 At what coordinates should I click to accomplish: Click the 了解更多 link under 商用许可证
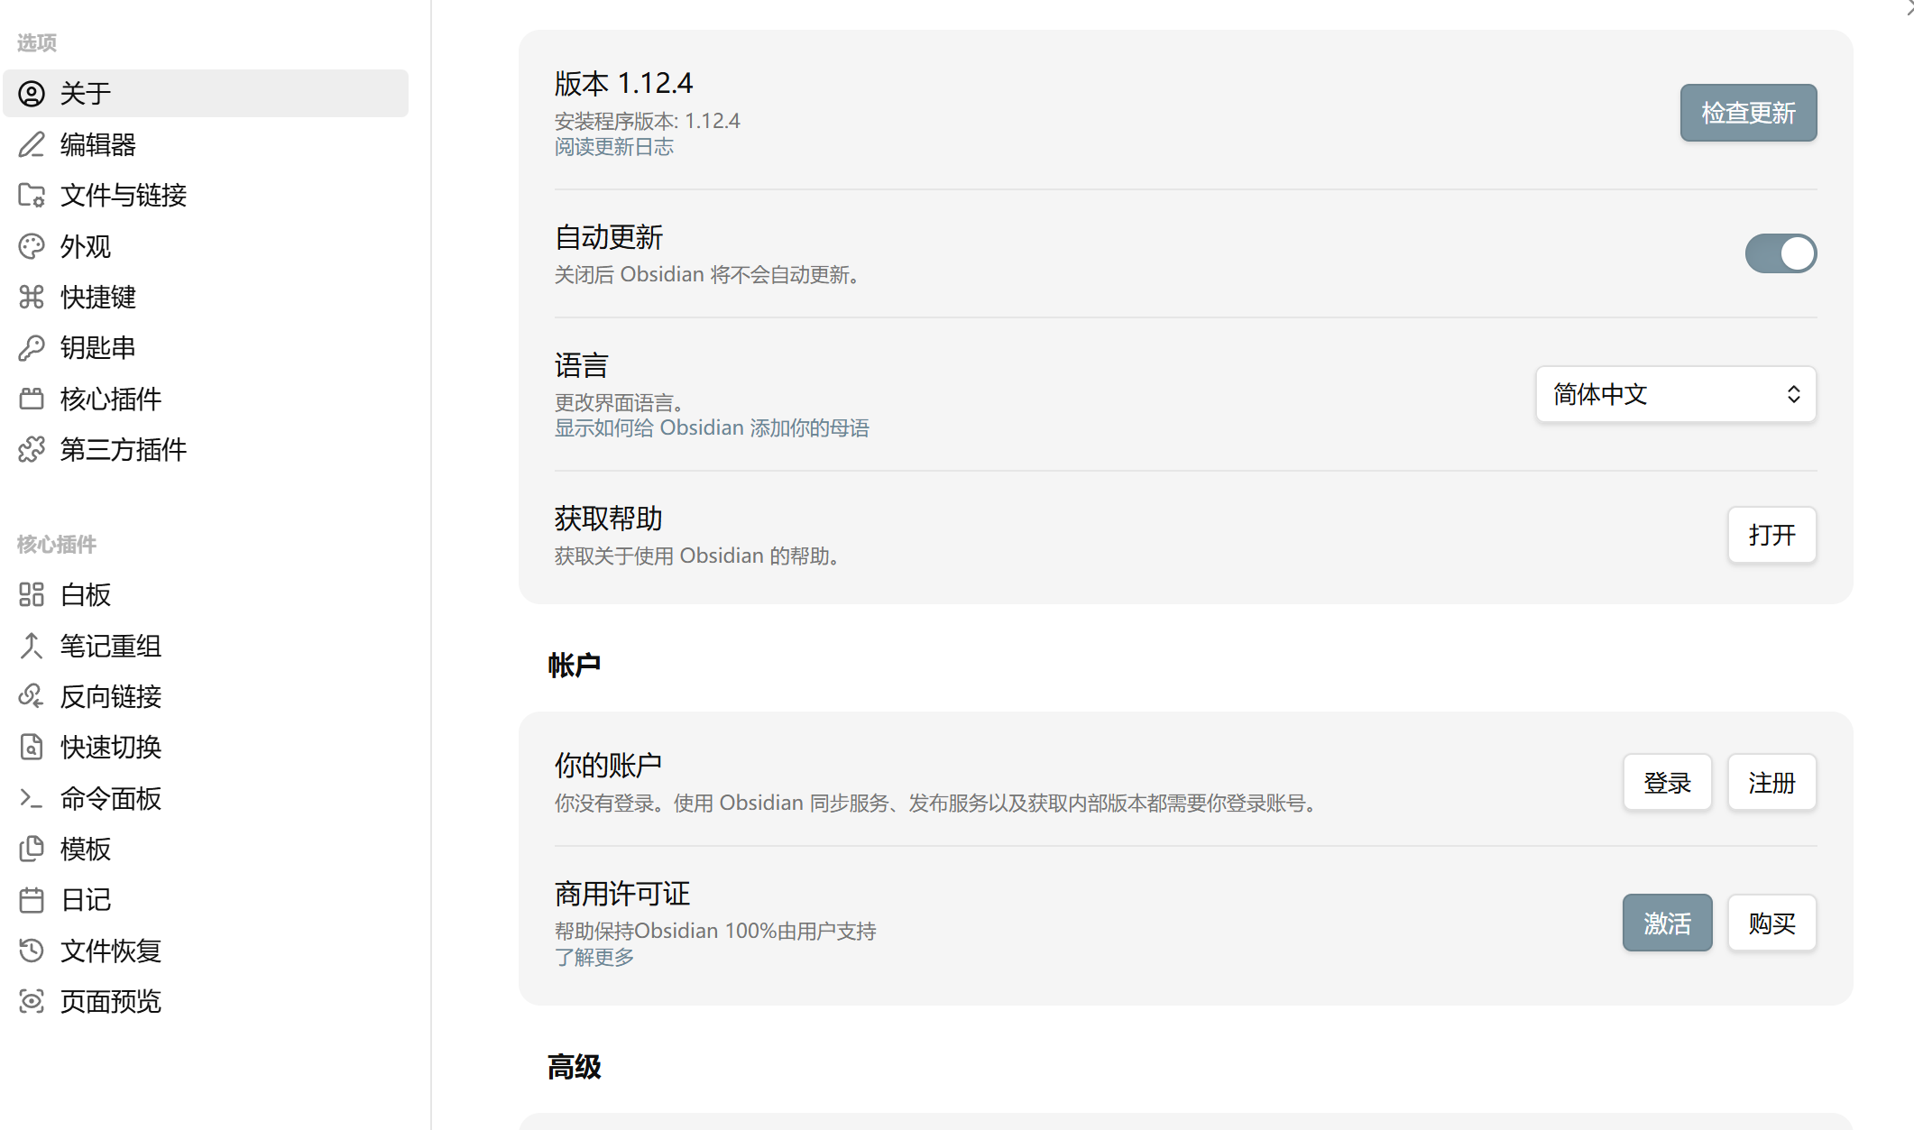[594, 957]
